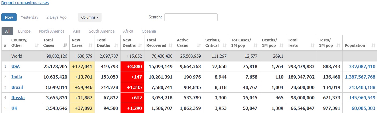Click India's population figure link

pyautogui.click(x=360, y=77)
